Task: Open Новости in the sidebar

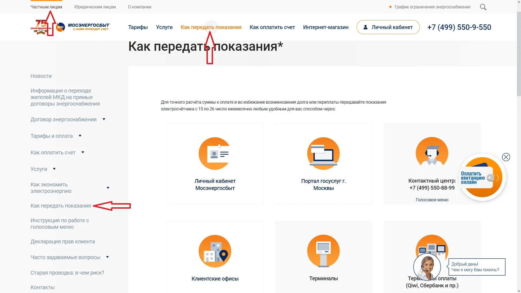Action: [x=41, y=76]
